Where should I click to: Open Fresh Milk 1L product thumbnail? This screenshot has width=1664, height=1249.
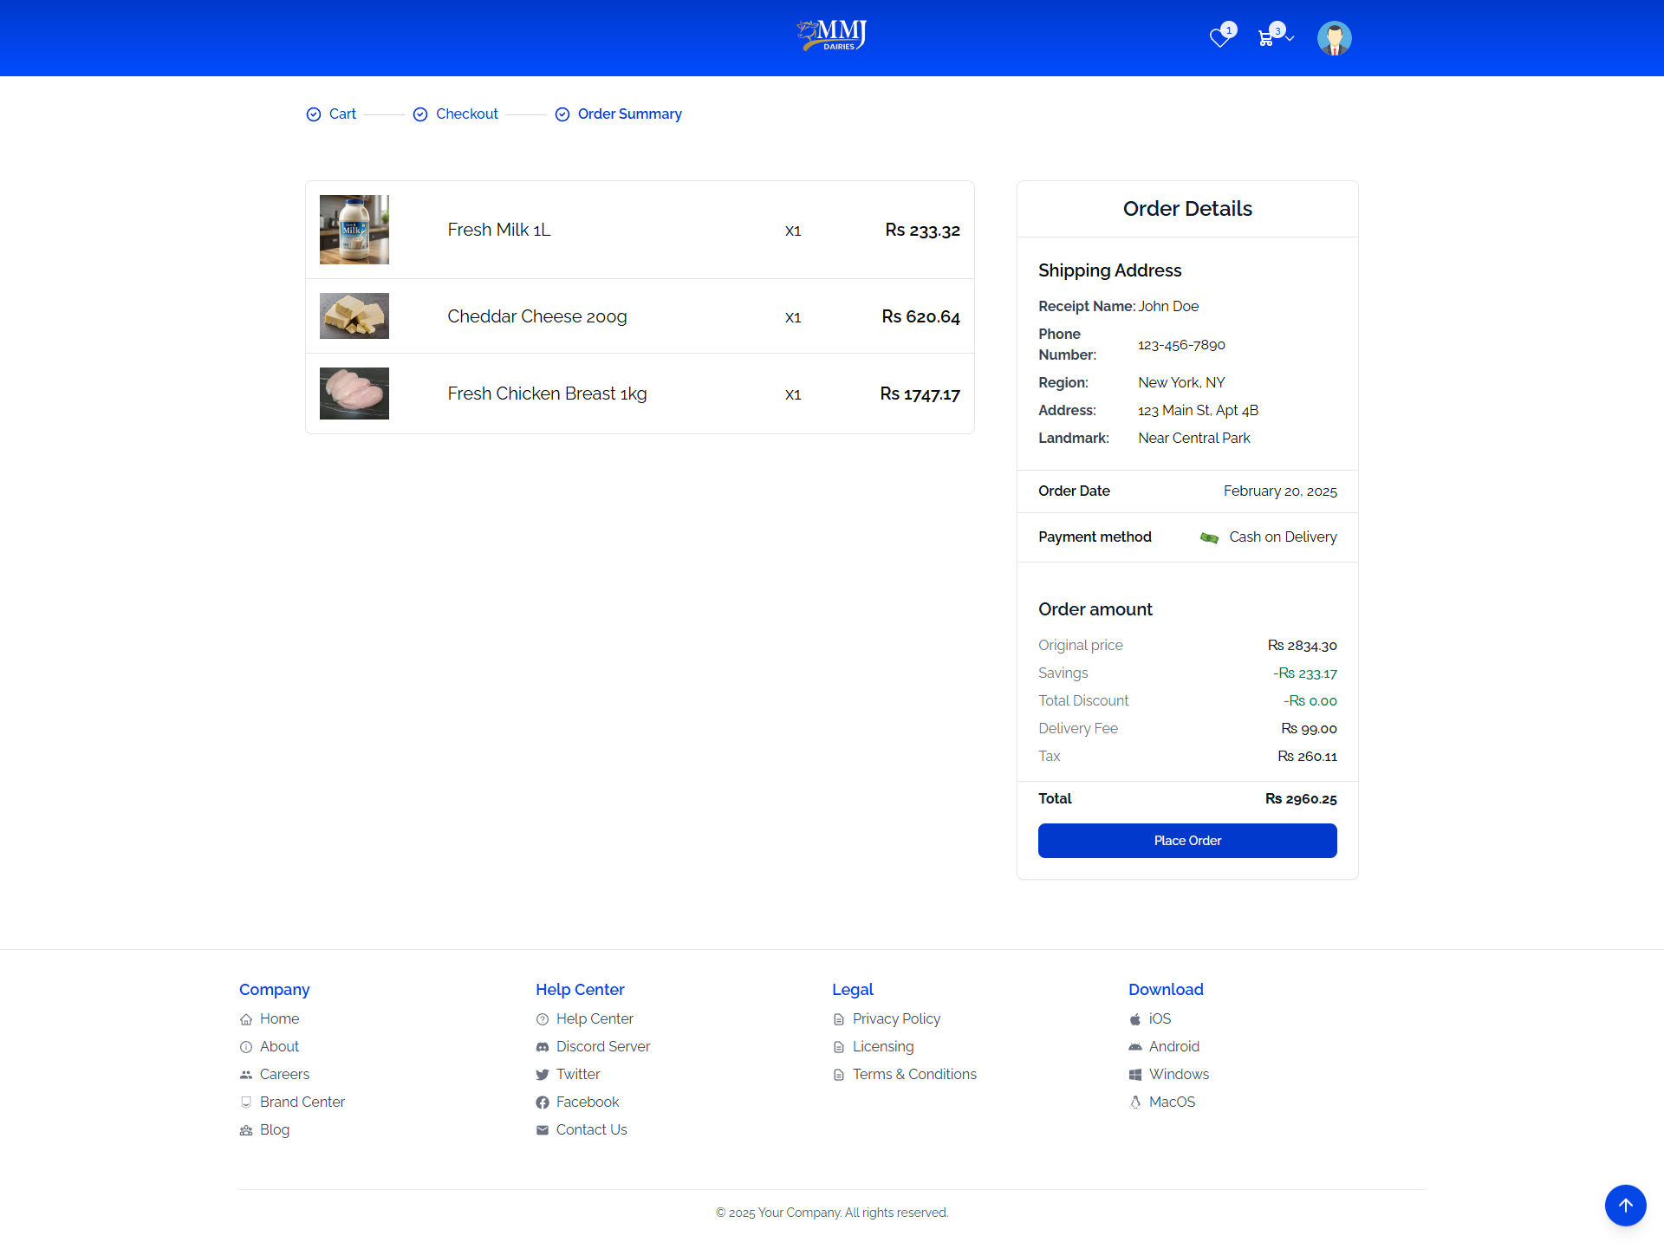[x=354, y=230]
